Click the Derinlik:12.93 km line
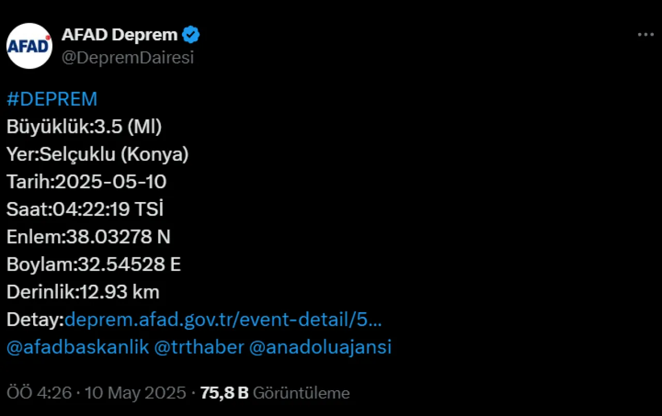 83,292
